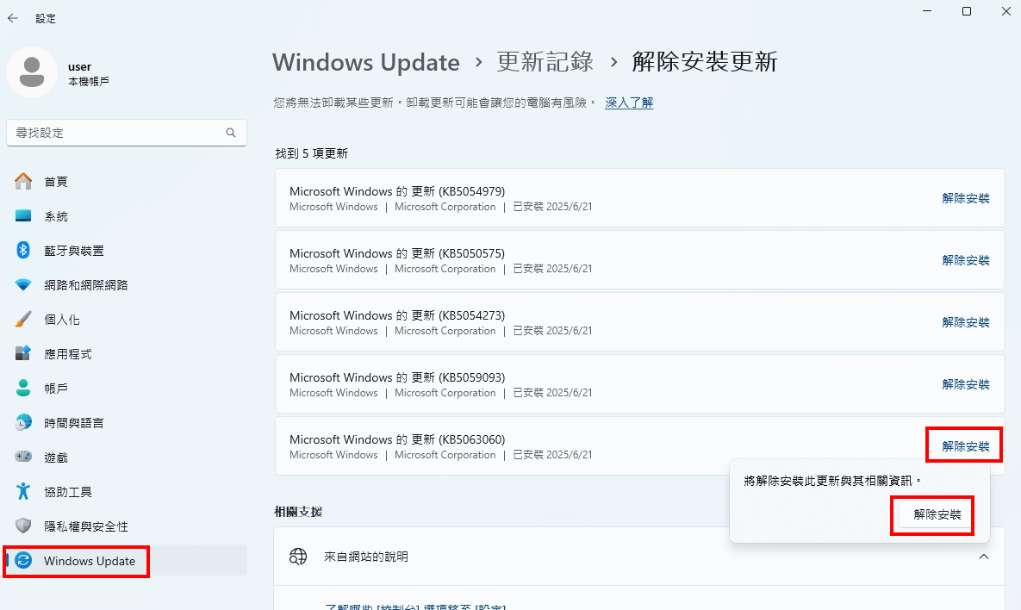This screenshot has width=1021, height=610.
Task: Click the 協助工具 accessibility icon
Action: pyautogui.click(x=23, y=491)
